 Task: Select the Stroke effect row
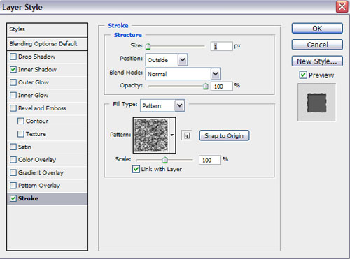tap(47, 198)
